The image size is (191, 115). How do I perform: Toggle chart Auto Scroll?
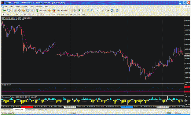[97, 10]
